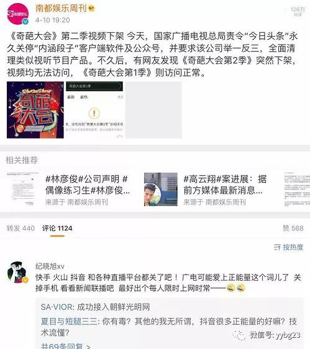Like the post via 赞 568
The height and width of the screenshot is (349, 310).
pyautogui.click(x=293, y=229)
